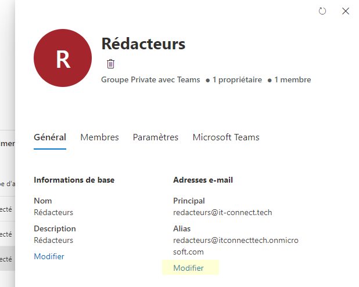359x287 pixels.
Task: Click the "Adresses e-mail" heading
Action: coord(203,180)
